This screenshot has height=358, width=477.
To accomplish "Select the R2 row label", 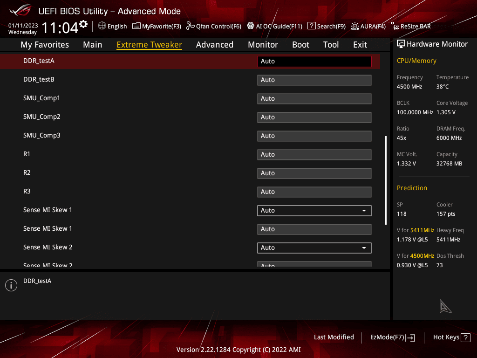I will (x=27, y=172).
